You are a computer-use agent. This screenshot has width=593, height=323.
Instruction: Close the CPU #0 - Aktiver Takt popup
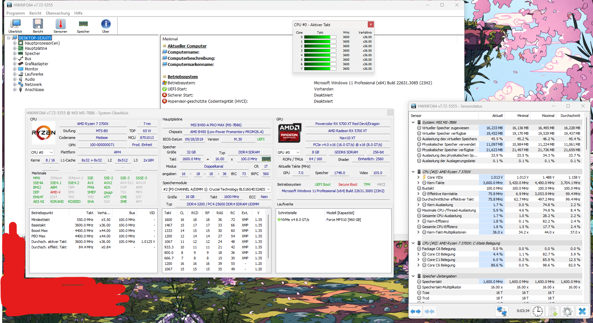[371, 25]
